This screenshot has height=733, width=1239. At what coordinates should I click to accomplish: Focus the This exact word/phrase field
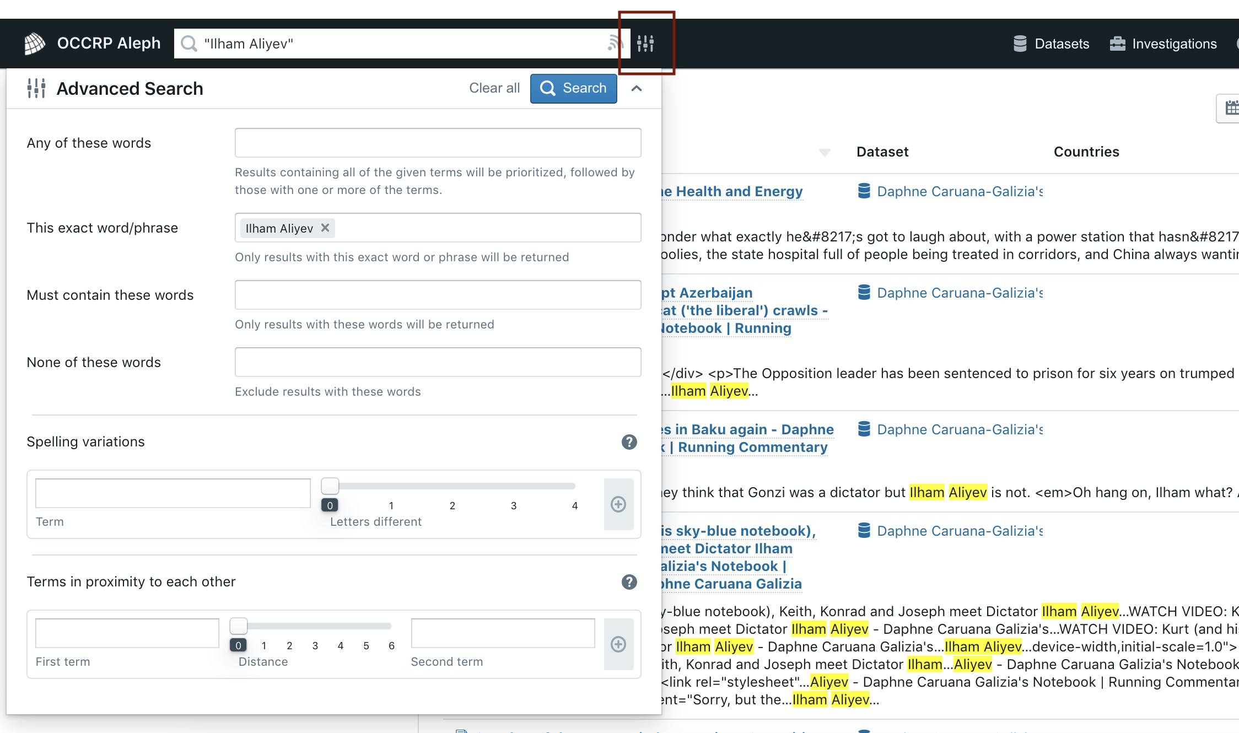coord(438,228)
